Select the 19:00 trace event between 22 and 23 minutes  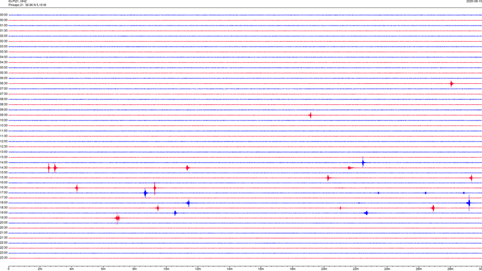click(366, 213)
